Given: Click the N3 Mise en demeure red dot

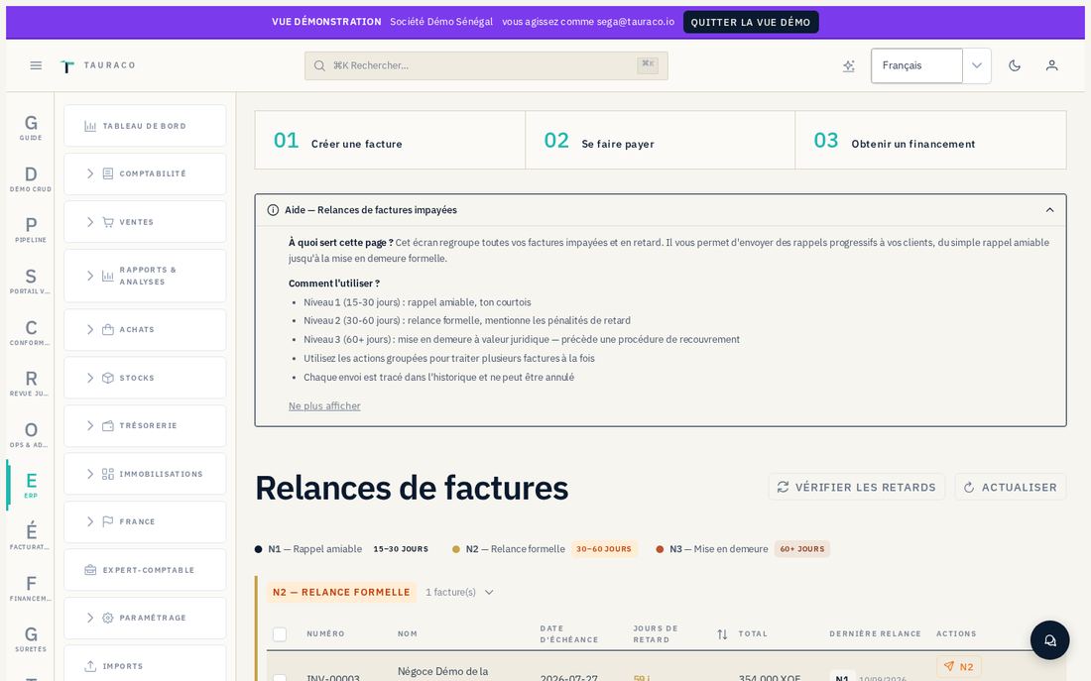Looking at the screenshot, I should 660,549.
